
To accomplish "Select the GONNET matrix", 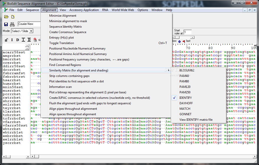I will coord(198,114).
